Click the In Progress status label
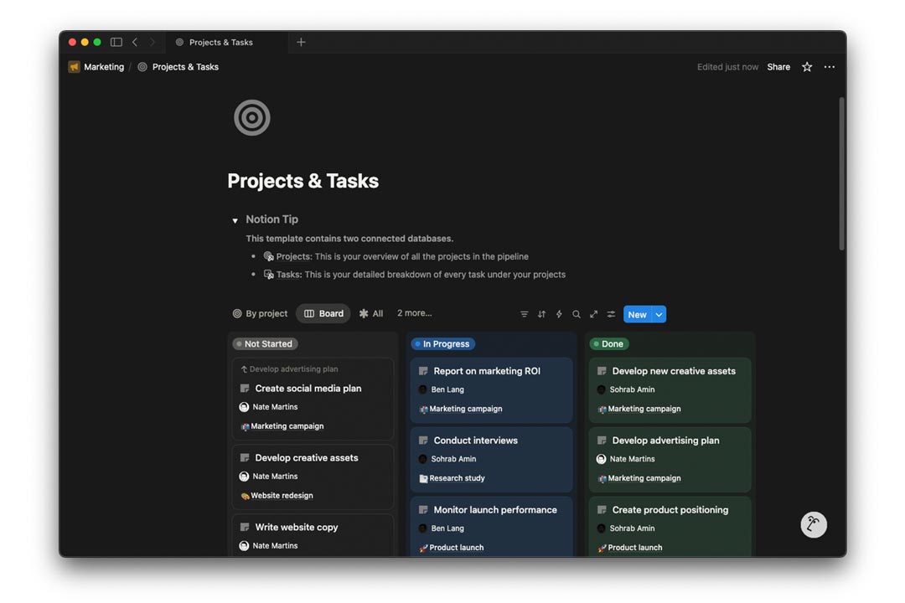 [443, 344]
